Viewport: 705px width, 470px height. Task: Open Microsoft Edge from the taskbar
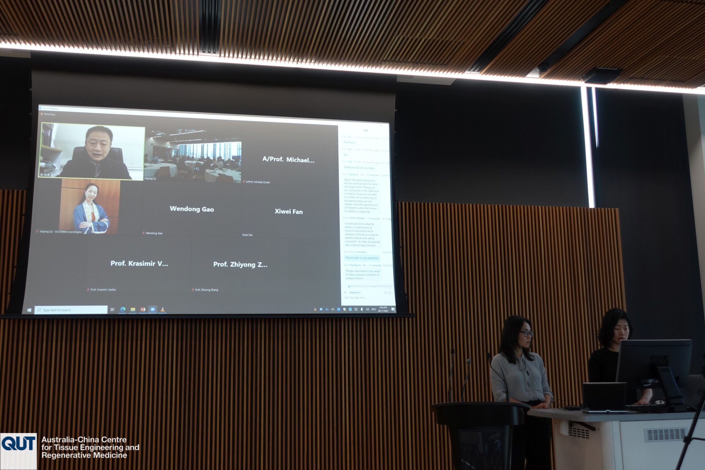[123, 309]
